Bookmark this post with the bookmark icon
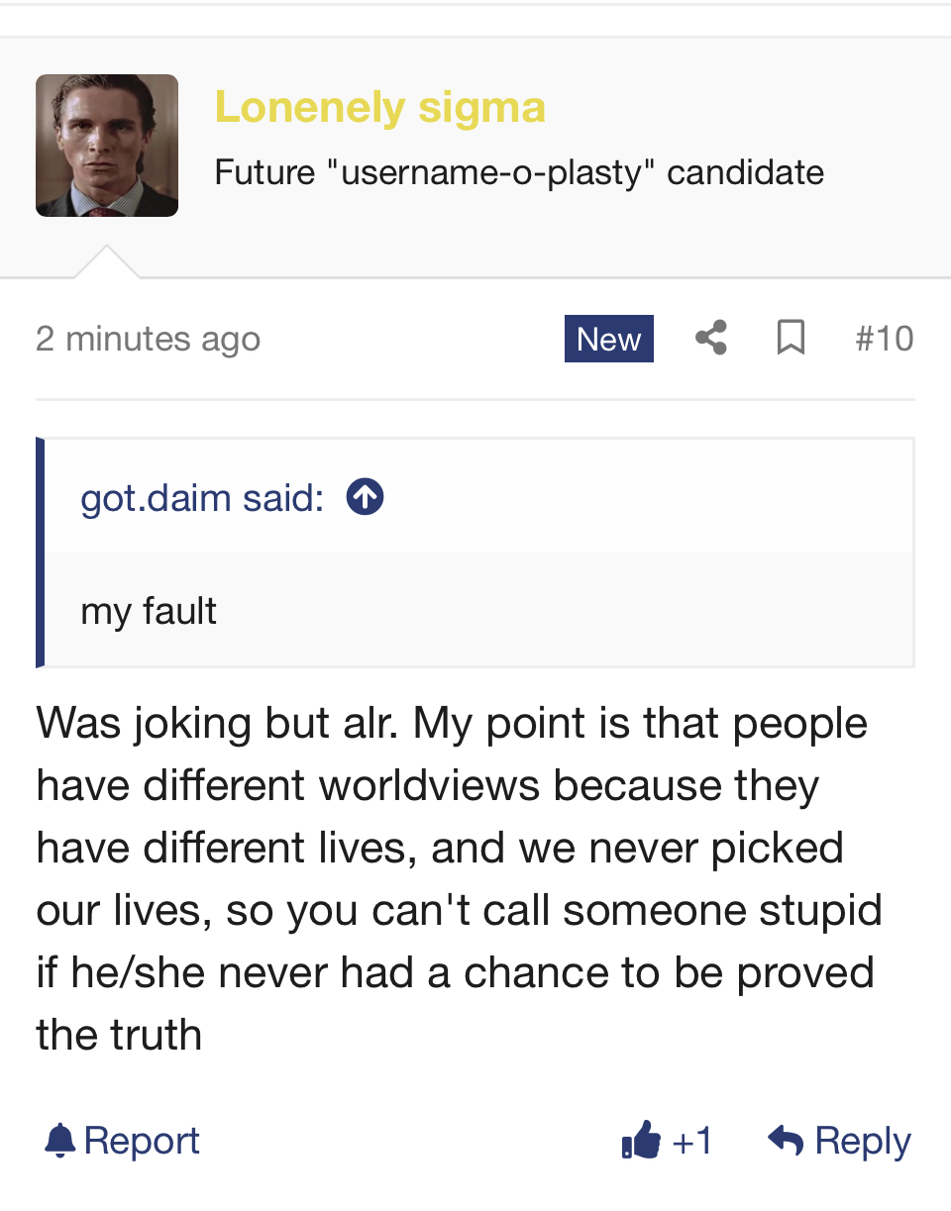This screenshot has height=1211, width=951. coord(790,339)
